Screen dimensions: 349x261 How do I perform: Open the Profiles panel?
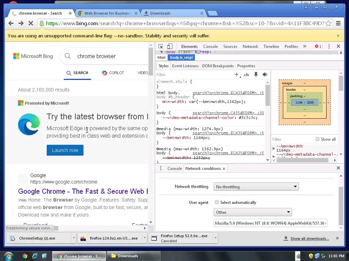[x=291, y=46]
